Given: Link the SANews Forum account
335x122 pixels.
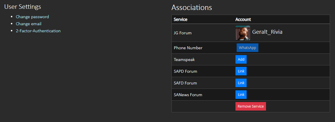Looking at the screenshot, I should tap(241, 95).
